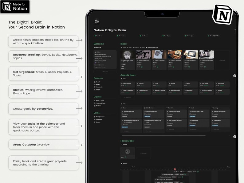Switch to the Notes tab in Inbox
Screen dimensions: 244x183
[x=142, y=47]
